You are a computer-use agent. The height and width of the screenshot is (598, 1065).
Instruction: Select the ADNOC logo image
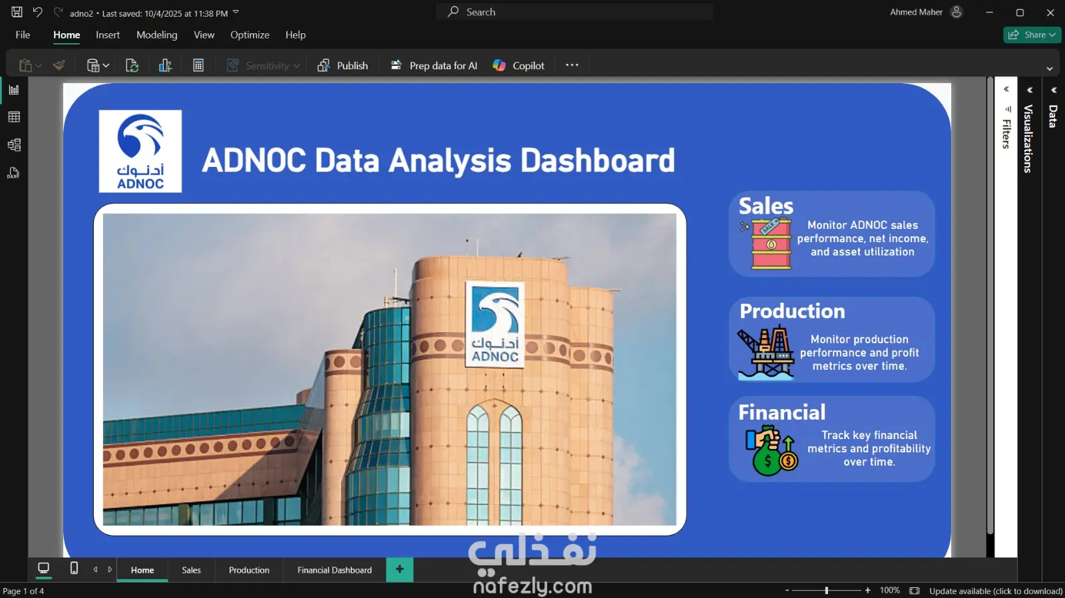[140, 151]
